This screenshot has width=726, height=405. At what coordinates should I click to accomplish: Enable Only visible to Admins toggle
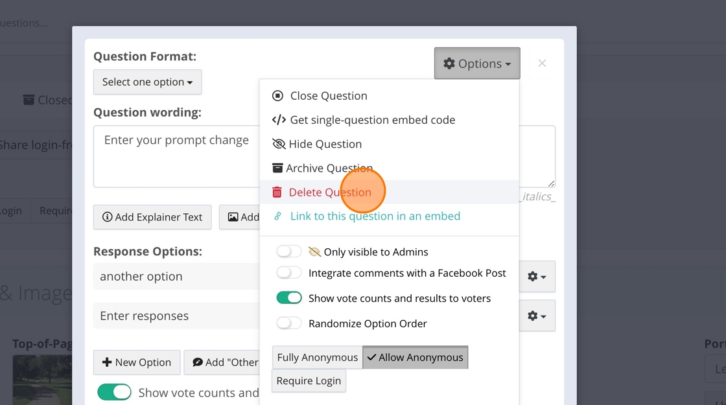[x=289, y=251]
